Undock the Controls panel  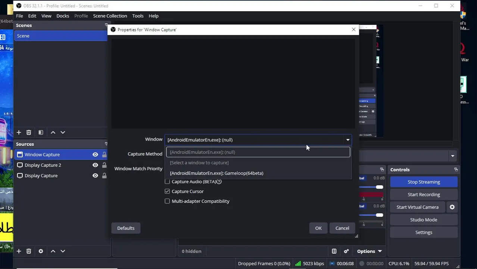(x=456, y=170)
